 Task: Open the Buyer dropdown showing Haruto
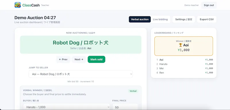coord(66,107)
